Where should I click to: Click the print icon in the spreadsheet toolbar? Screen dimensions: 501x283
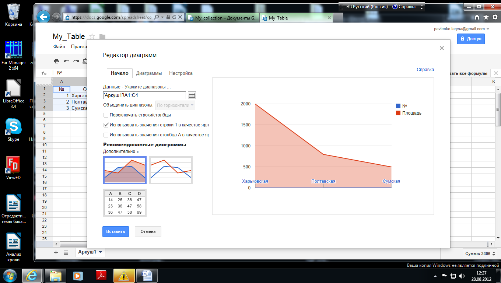pyautogui.click(x=57, y=61)
